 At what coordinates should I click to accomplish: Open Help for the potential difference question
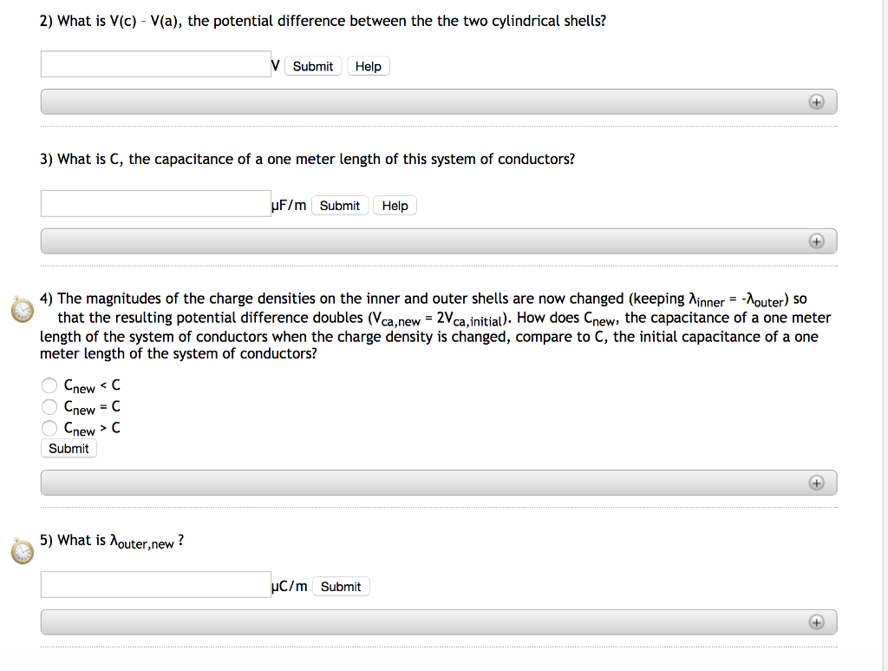[369, 66]
